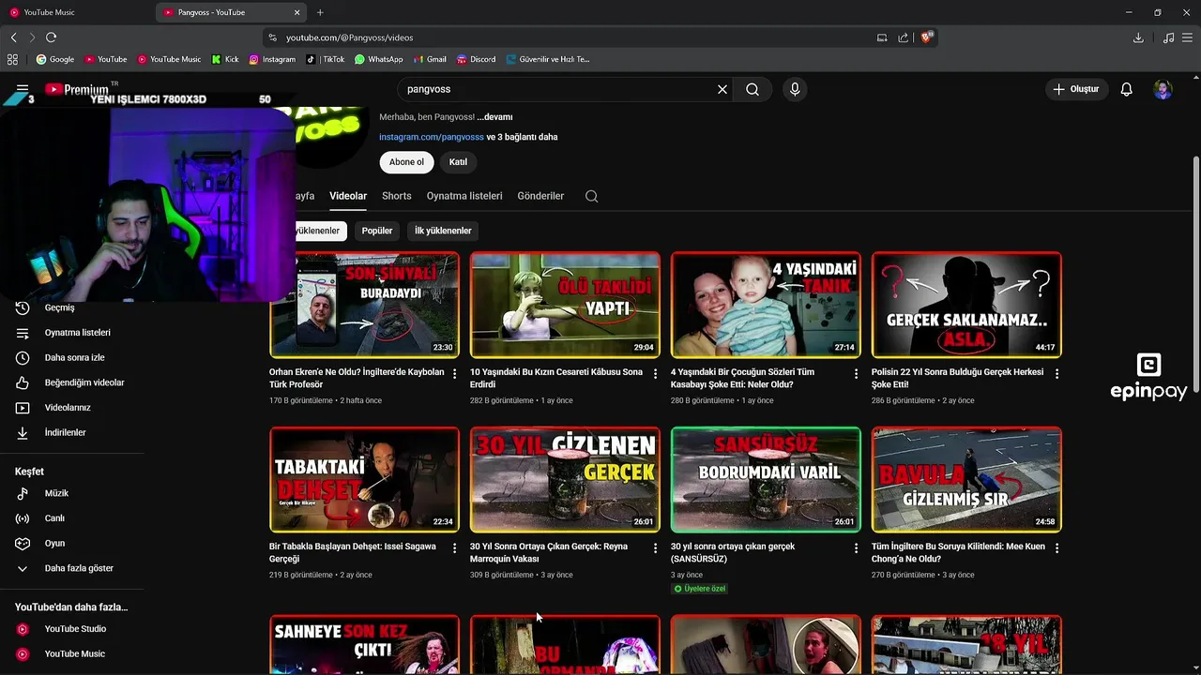The width and height of the screenshot is (1201, 675).
Task: Open options menu for Issei Sagawa video
Action: coord(455,547)
